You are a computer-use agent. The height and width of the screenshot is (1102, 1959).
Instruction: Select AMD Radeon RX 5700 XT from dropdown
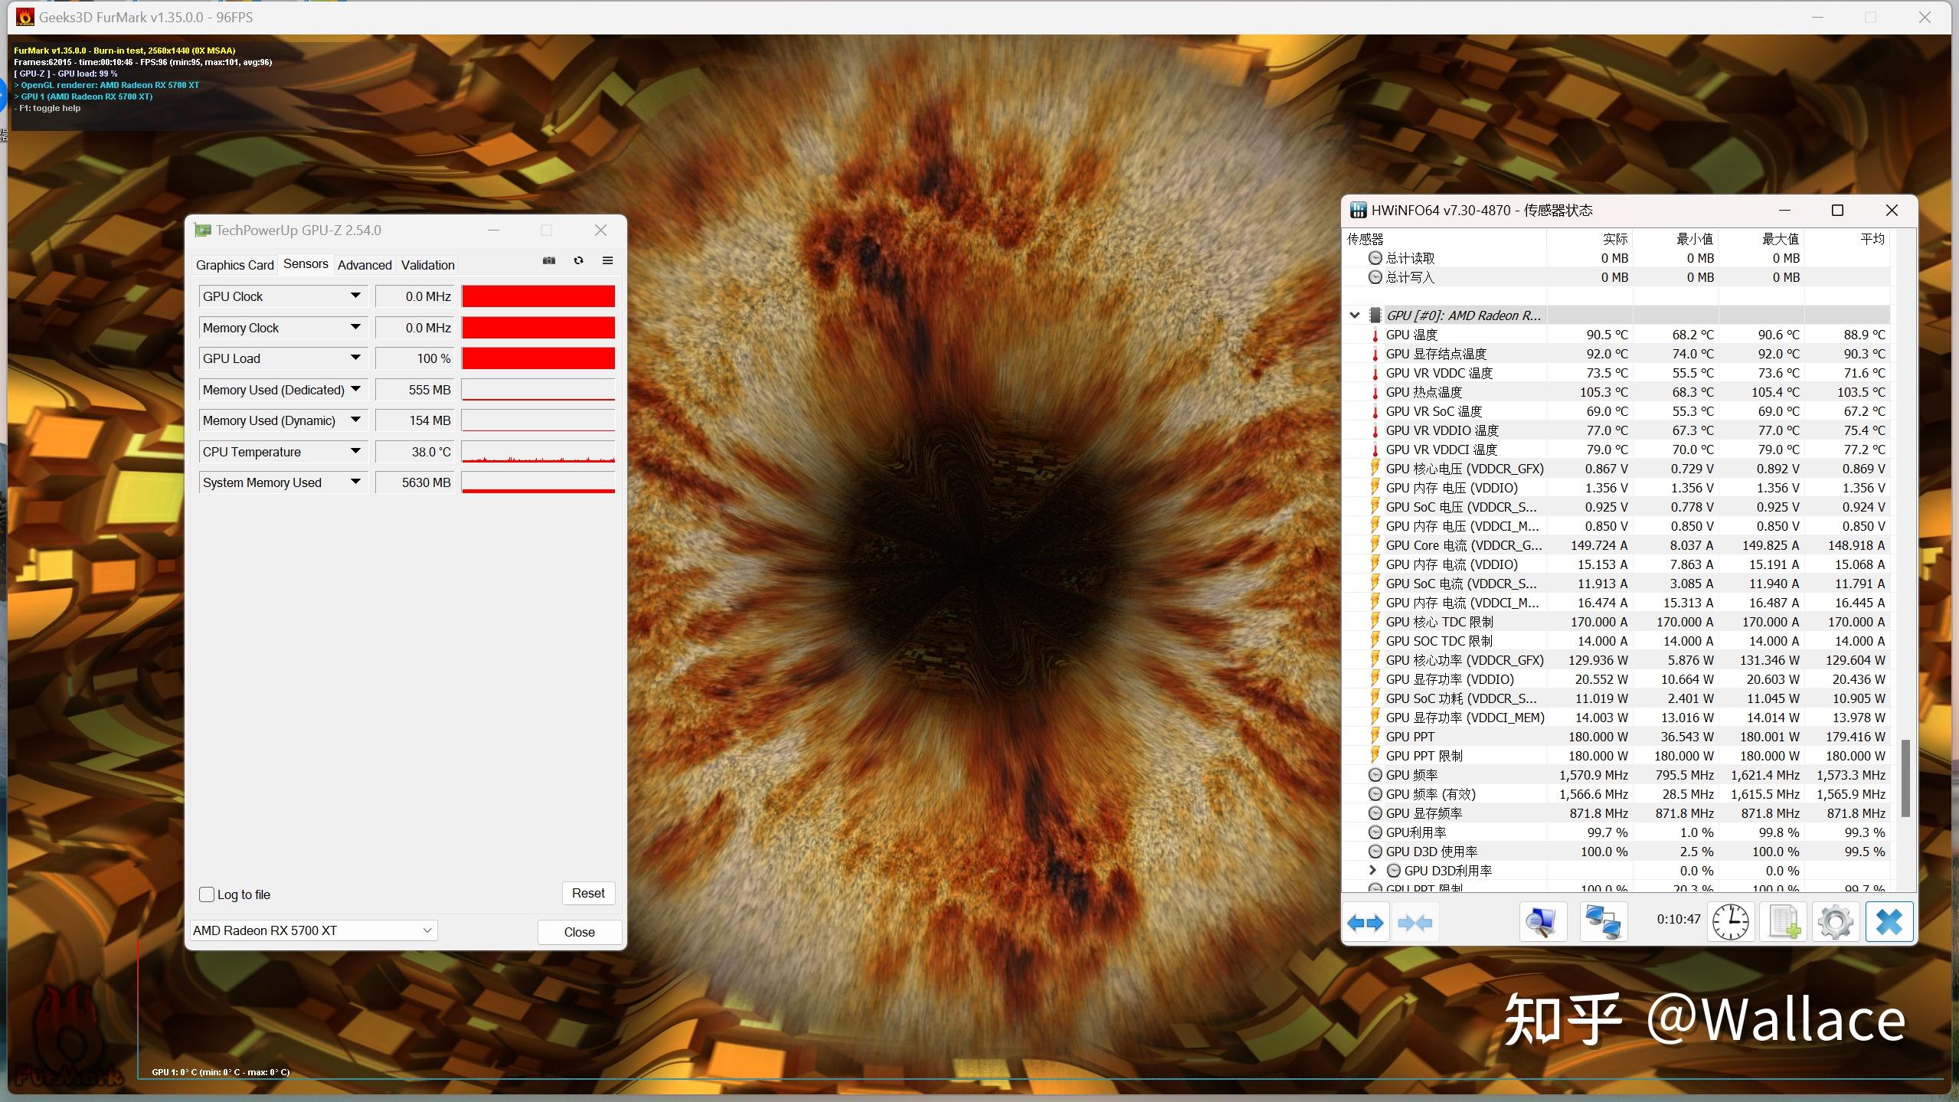coord(313,930)
